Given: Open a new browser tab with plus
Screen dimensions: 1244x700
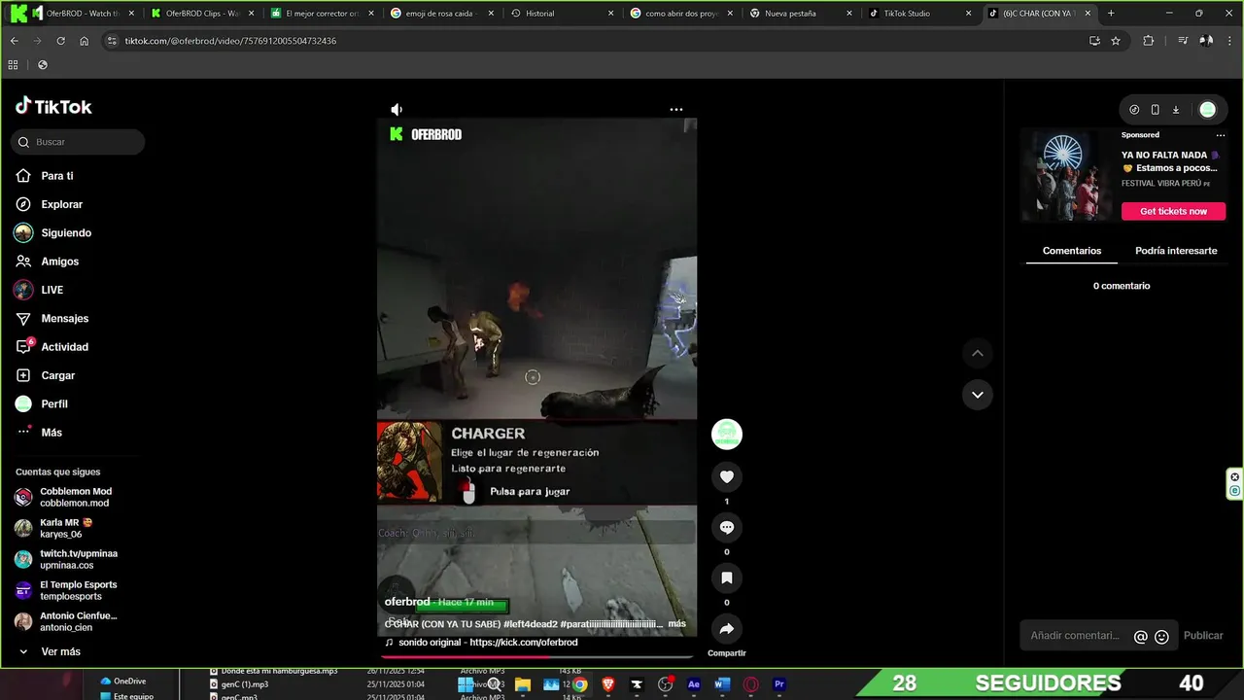Looking at the screenshot, I should (1111, 14).
